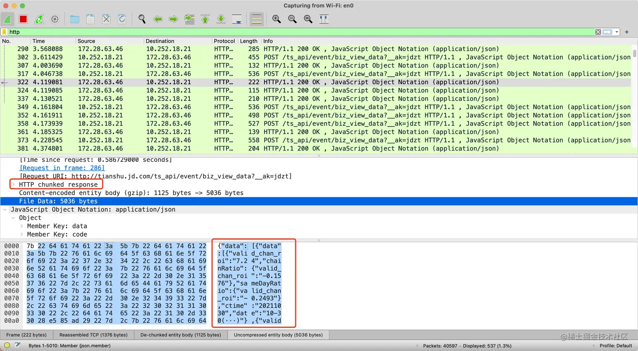The height and width of the screenshot is (351, 638).
Task: Sort packets by the Time column
Action: coord(53,41)
